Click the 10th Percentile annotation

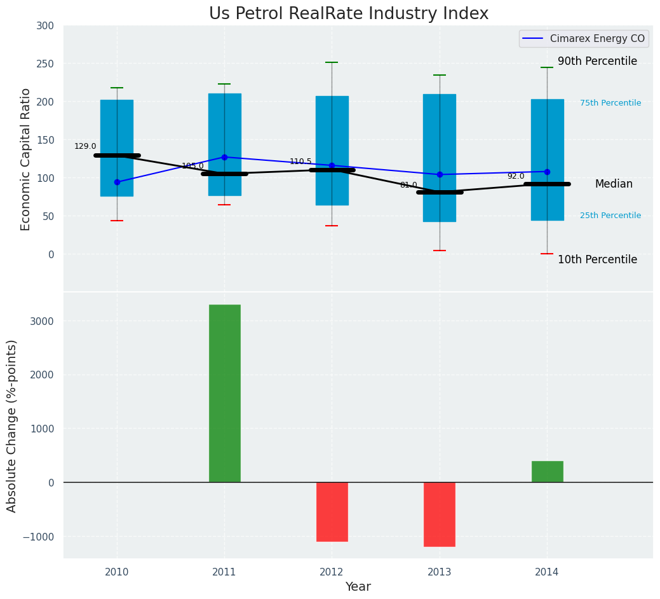(x=597, y=259)
